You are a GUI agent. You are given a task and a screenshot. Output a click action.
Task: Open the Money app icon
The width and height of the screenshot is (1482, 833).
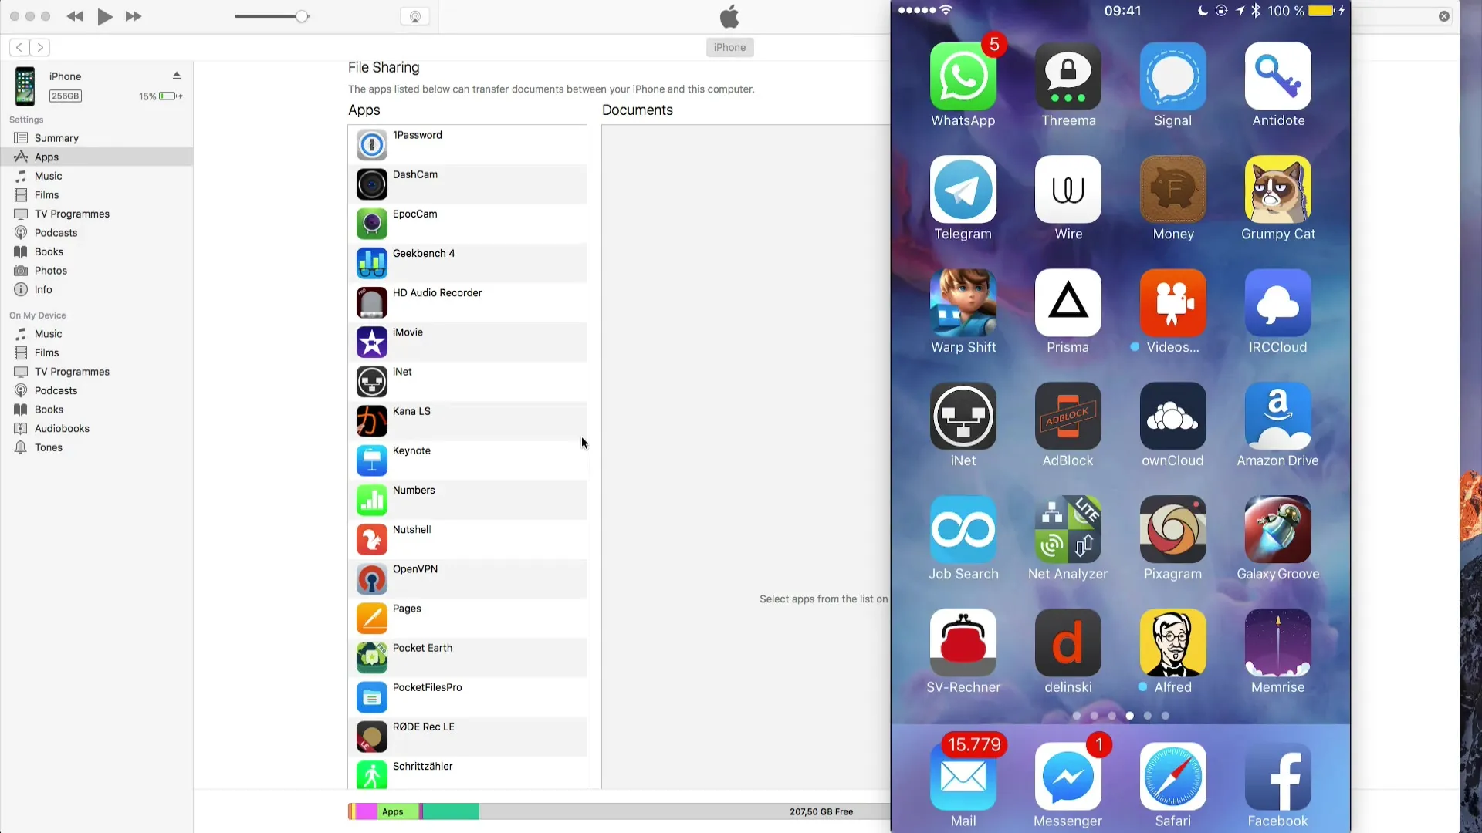[1172, 190]
